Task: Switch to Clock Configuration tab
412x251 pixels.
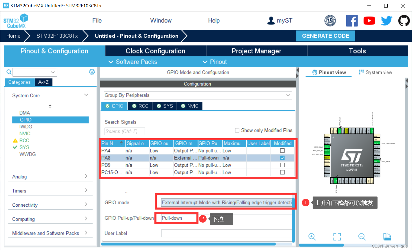Action: [x=156, y=51]
